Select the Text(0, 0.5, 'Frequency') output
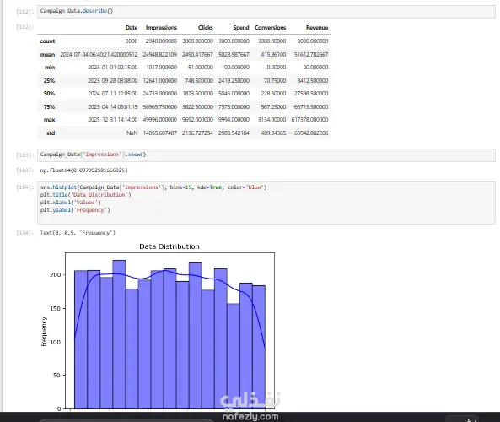The width and height of the screenshot is (500, 422). point(78,233)
